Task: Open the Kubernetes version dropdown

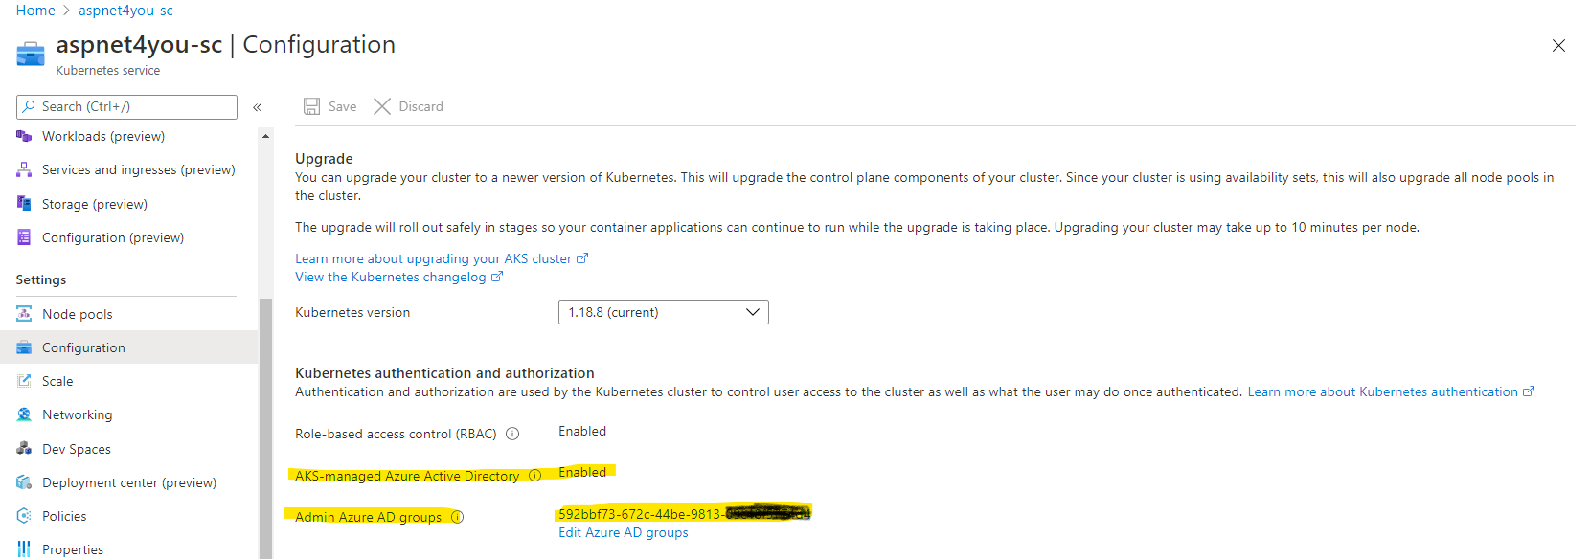Action: tap(663, 312)
